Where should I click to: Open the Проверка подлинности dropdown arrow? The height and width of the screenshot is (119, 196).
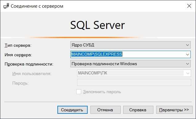pyautogui.click(x=187, y=64)
